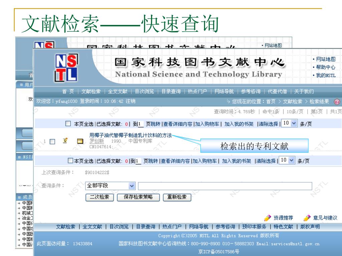This screenshot has height=256, width=342.
Task: Click the yellow folder icon beside result 1
Action: tap(80, 141)
